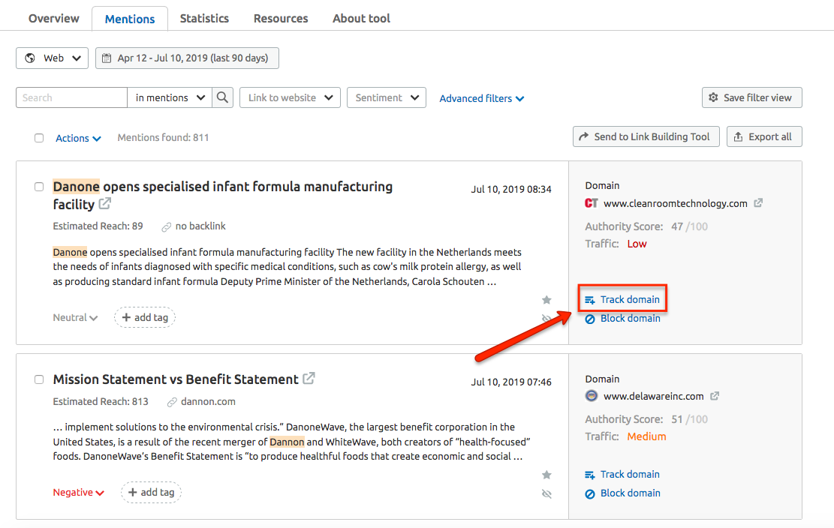Click the search magnifier icon button
Viewport: 834px width, 528px height.
coord(222,97)
